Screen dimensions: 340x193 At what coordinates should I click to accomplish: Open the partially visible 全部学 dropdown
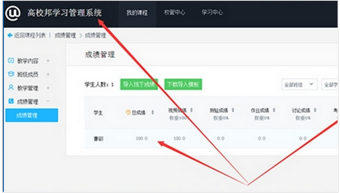click(x=330, y=84)
